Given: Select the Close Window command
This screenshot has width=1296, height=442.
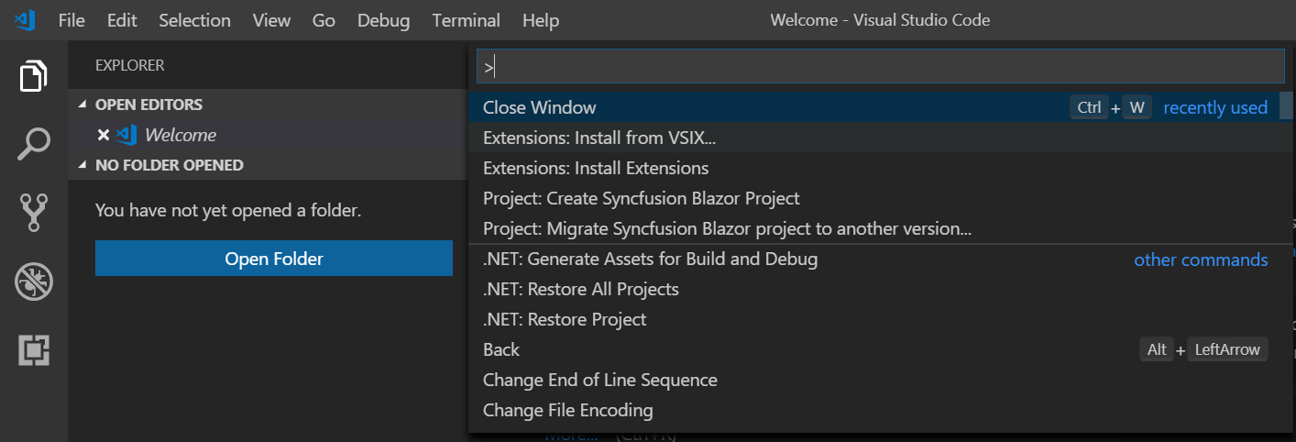Looking at the screenshot, I should coord(540,108).
